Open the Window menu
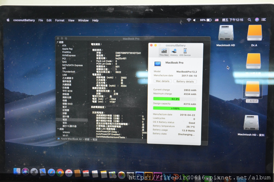This screenshot has width=274, height=182. click(x=83, y=20)
